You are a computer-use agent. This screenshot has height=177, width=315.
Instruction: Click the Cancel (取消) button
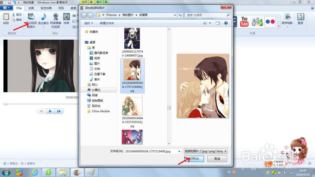[217, 159]
